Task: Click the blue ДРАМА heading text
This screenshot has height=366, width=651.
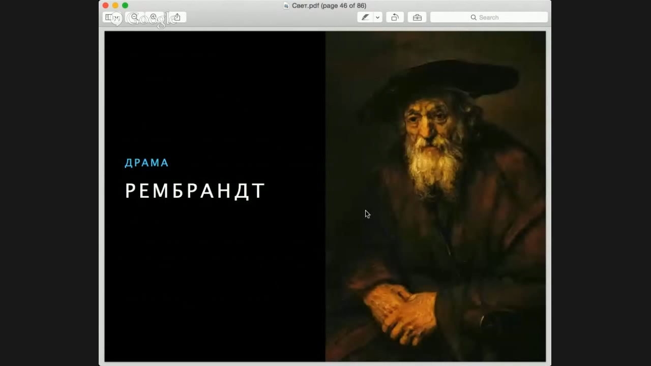Action: [x=146, y=163]
